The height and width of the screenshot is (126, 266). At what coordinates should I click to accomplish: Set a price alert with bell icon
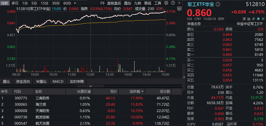[x=258, y=19]
